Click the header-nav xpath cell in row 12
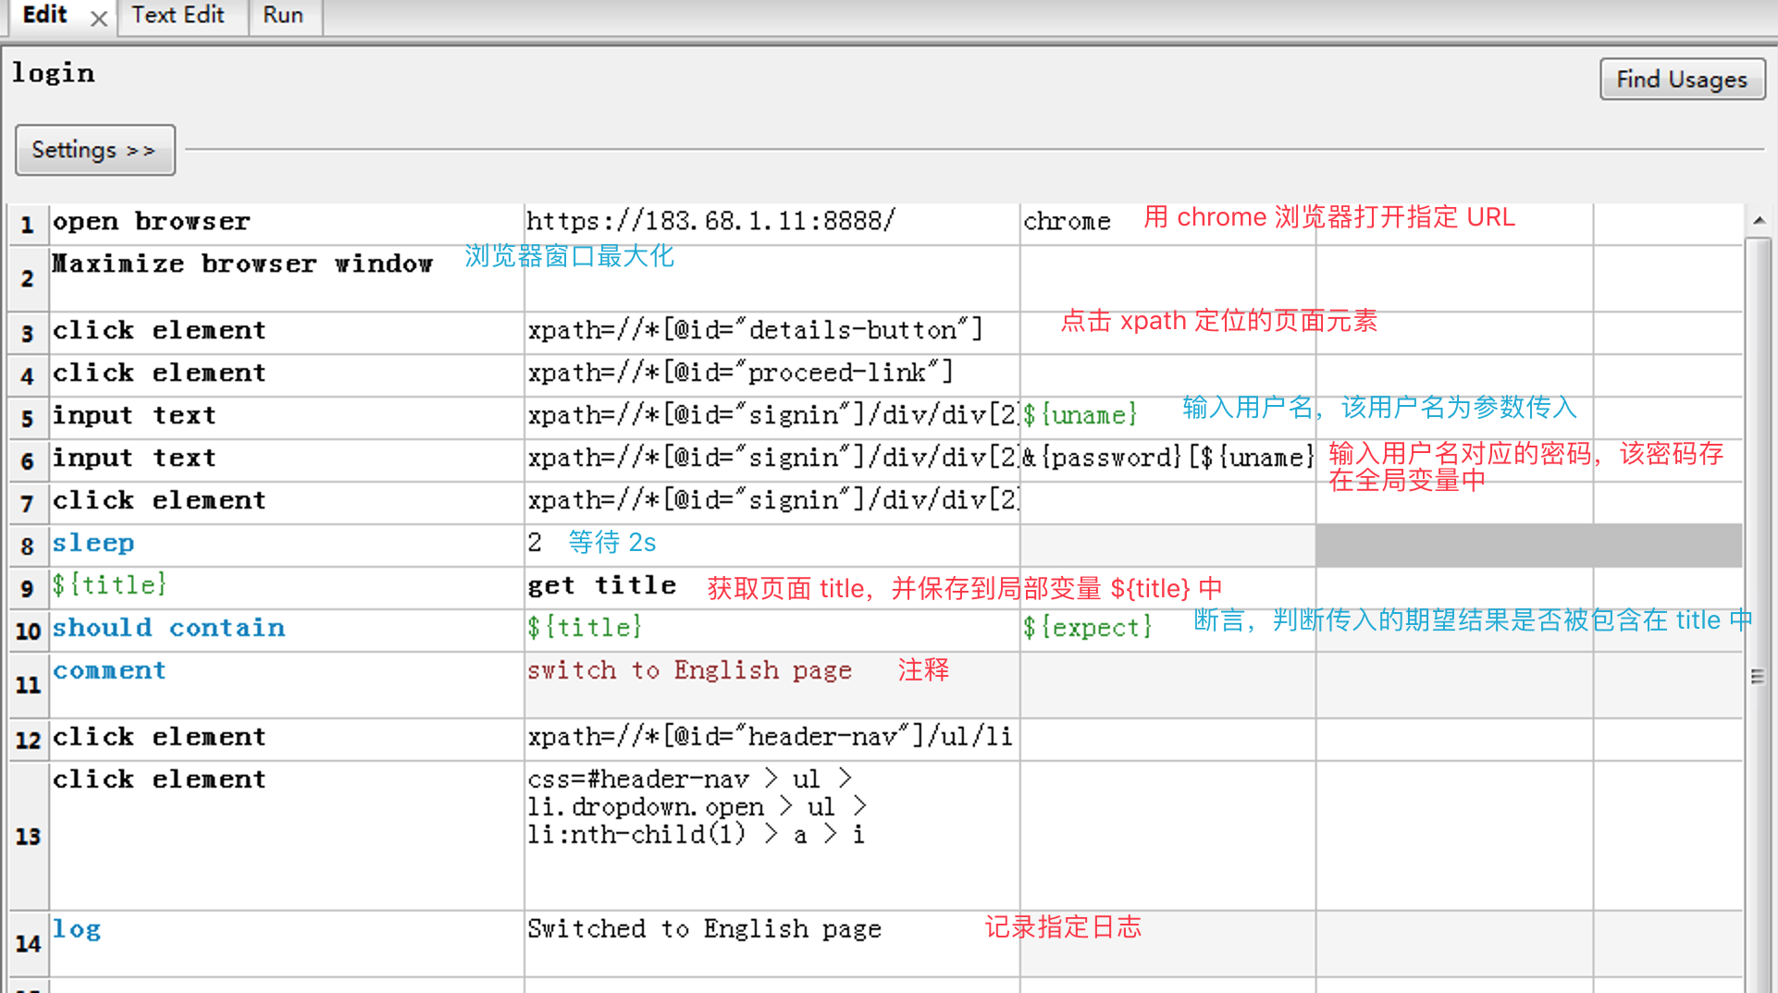Screen dimensions: 1778x993 [x=772, y=740]
